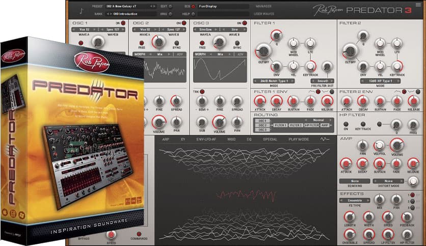This screenshot has width=426, height=246.
Task: Toggle the ECS LED in header
Action: click(193, 6)
